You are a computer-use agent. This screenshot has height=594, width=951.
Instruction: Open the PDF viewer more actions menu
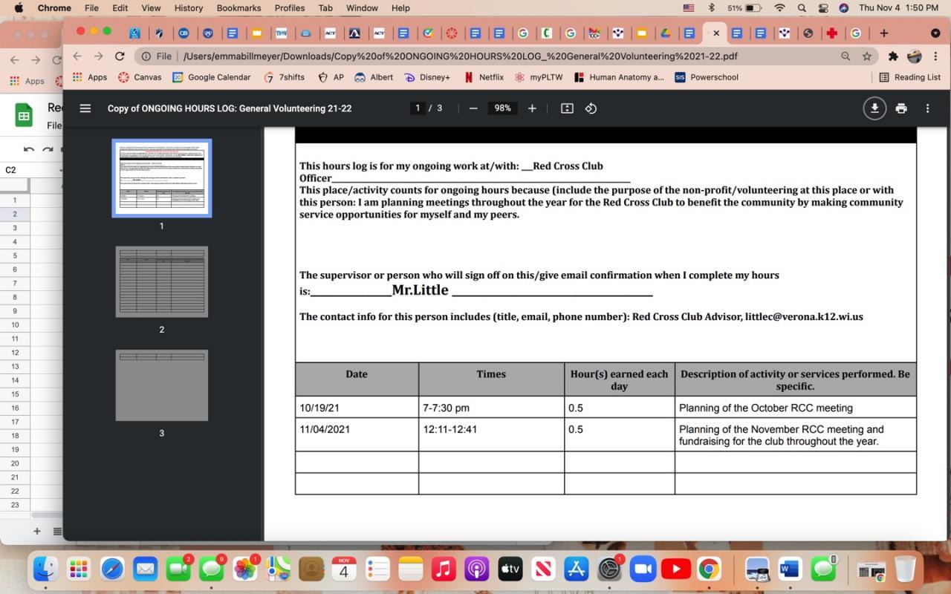(927, 108)
